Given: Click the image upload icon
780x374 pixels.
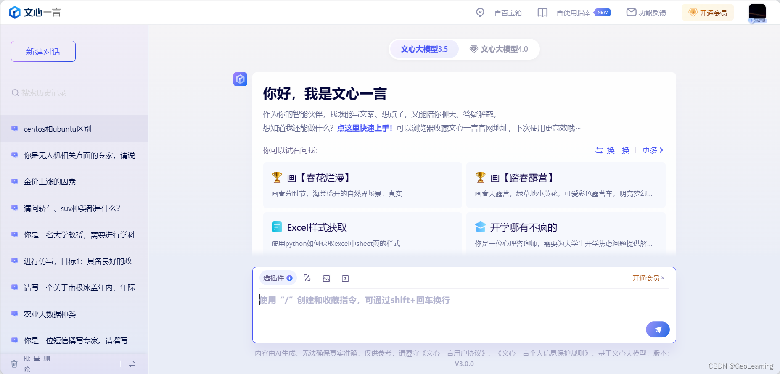Looking at the screenshot, I should click(326, 278).
